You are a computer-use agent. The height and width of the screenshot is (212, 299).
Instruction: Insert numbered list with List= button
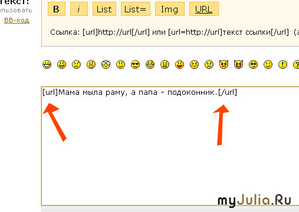coord(136,9)
